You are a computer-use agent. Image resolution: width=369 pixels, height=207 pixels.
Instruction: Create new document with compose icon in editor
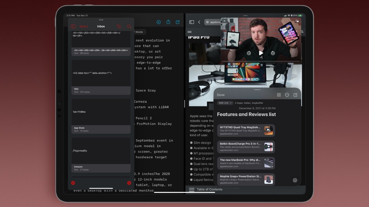tap(178, 22)
